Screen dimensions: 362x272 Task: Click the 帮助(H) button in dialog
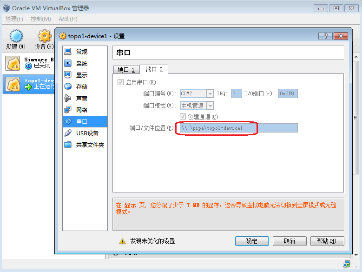327,241
